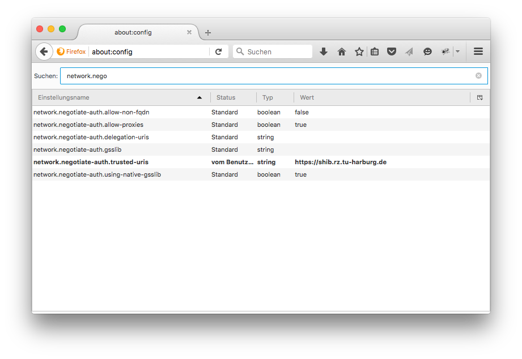Click the fly-shaped extension icon

[445, 52]
